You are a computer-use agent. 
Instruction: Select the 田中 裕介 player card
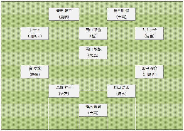pos(149,71)
